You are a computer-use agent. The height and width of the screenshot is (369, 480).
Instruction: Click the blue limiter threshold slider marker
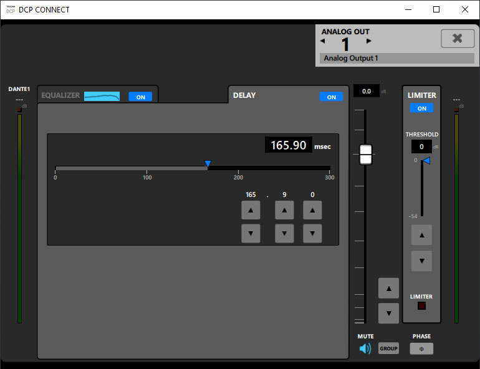click(x=426, y=160)
